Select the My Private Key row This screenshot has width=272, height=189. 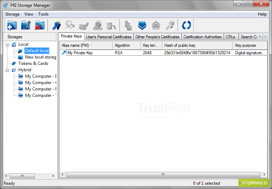pyautogui.click(x=163, y=52)
